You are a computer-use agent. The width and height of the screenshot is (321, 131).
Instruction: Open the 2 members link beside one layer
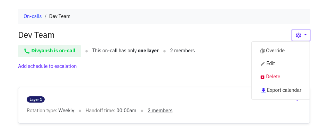tap(182, 51)
